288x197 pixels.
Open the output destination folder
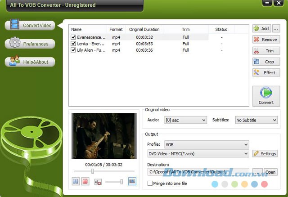coord(270,172)
